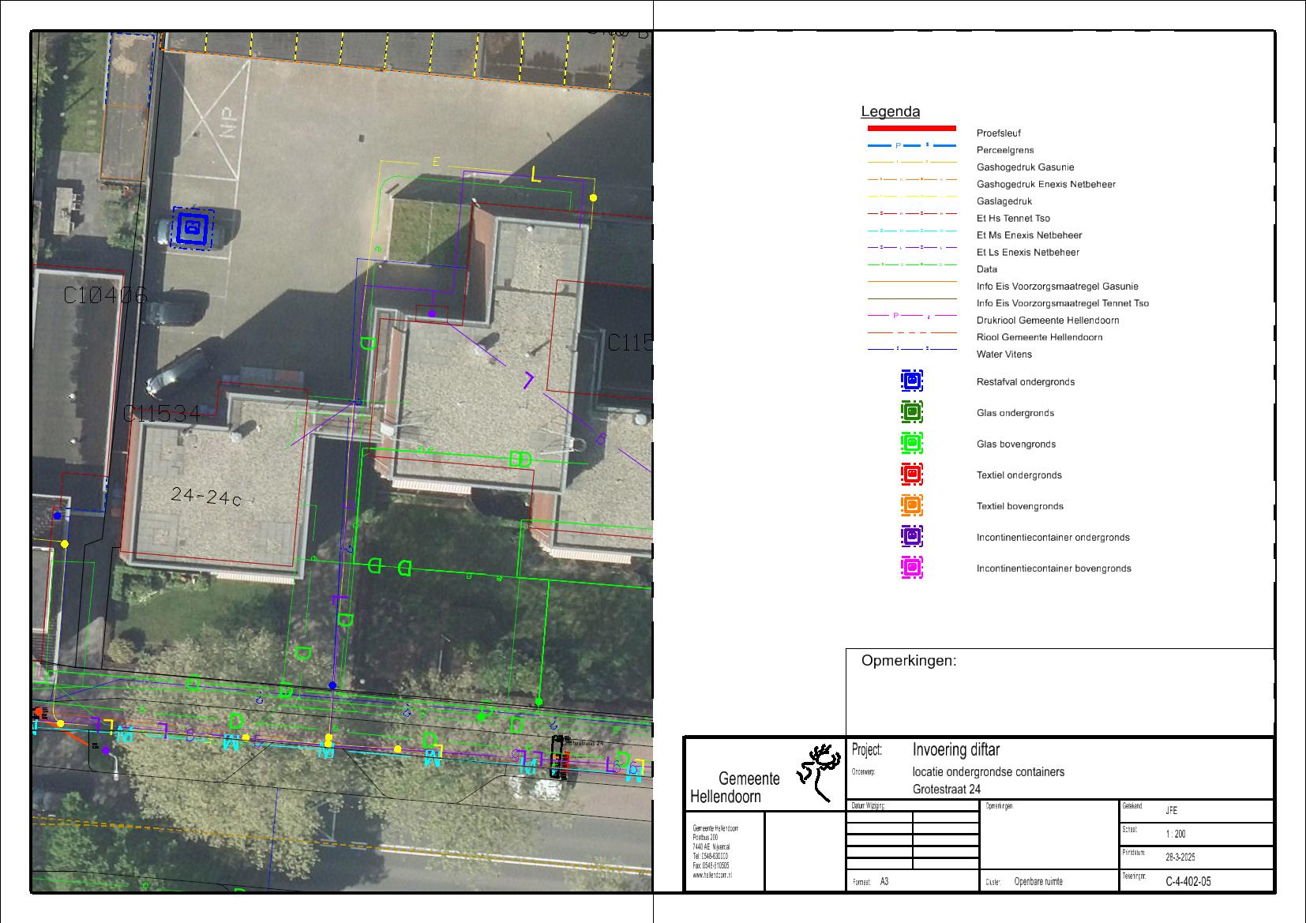Click the project title Invoering diftar
Screen dimensions: 1306x923
click(955, 750)
